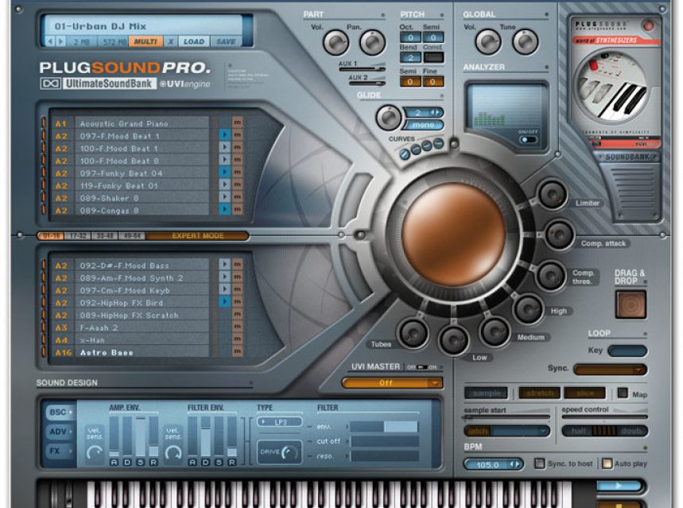The width and height of the screenshot is (683, 508).
Task: Click the SAVE button
Action: pyautogui.click(x=226, y=41)
